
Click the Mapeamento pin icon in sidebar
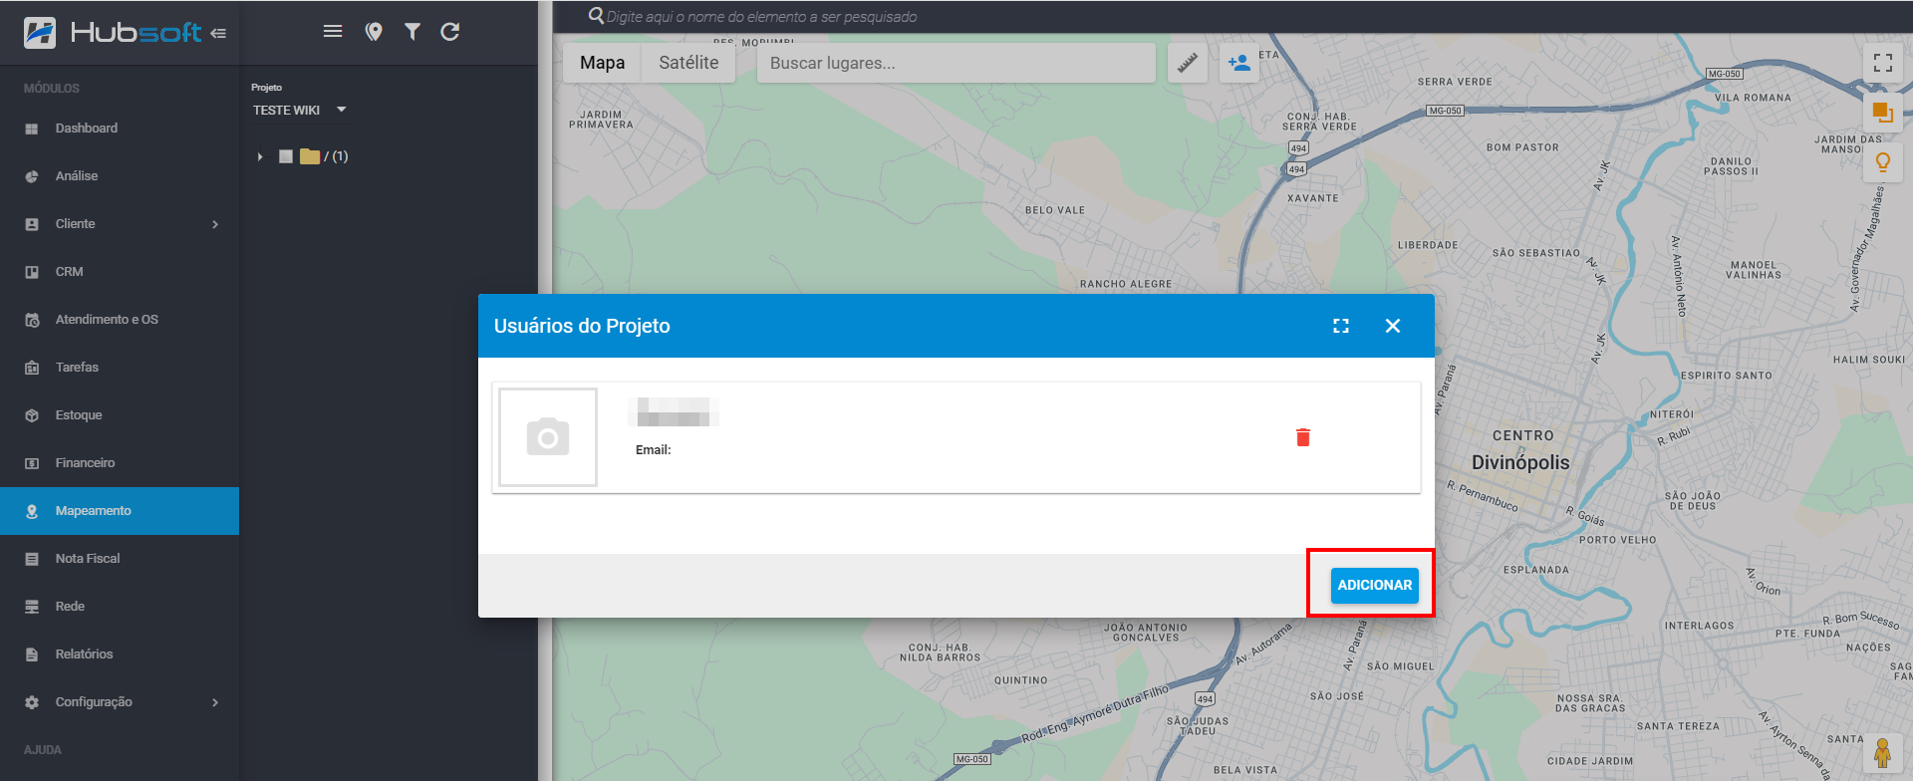pyautogui.click(x=32, y=511)
